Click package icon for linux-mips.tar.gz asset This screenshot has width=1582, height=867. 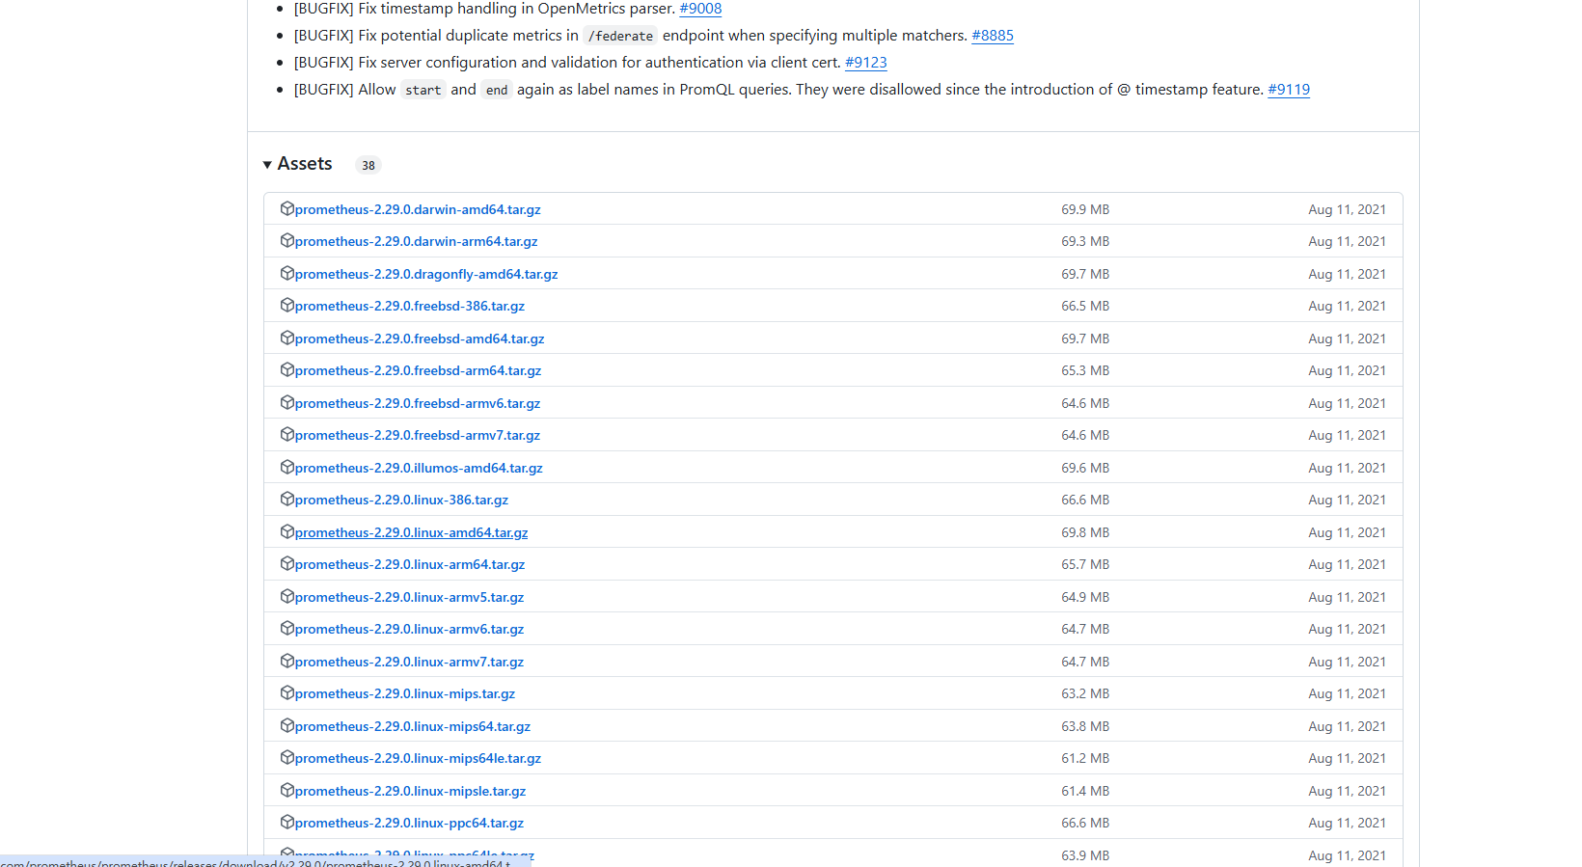(x=286, y=692)
